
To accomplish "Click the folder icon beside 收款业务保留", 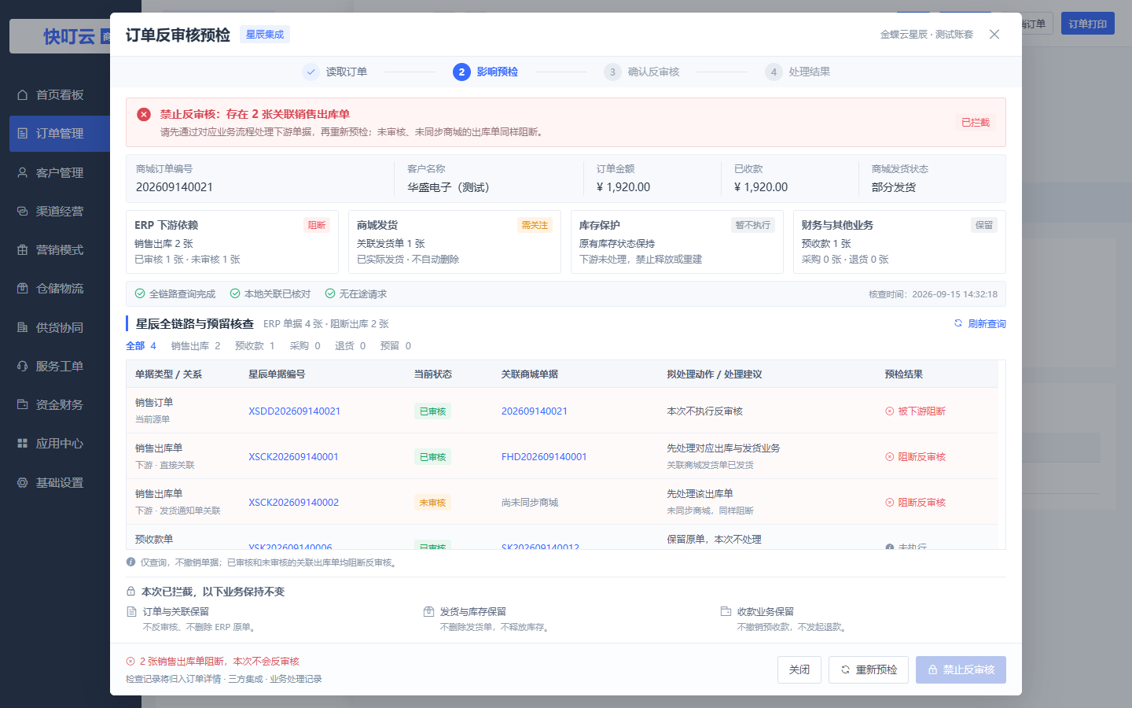I will pos(726,611).
